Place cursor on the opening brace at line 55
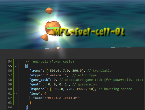This screenshot has width=145, height=110. click(27, 66)
